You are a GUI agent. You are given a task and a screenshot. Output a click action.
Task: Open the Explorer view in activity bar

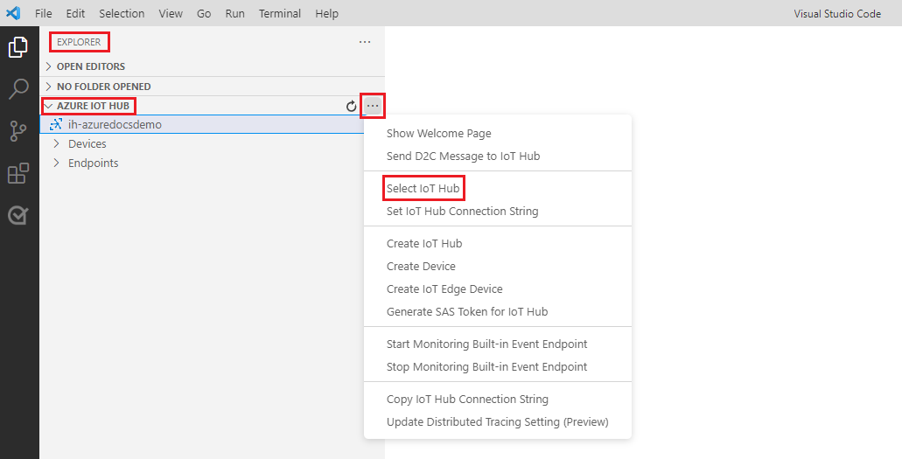point(18,47)
